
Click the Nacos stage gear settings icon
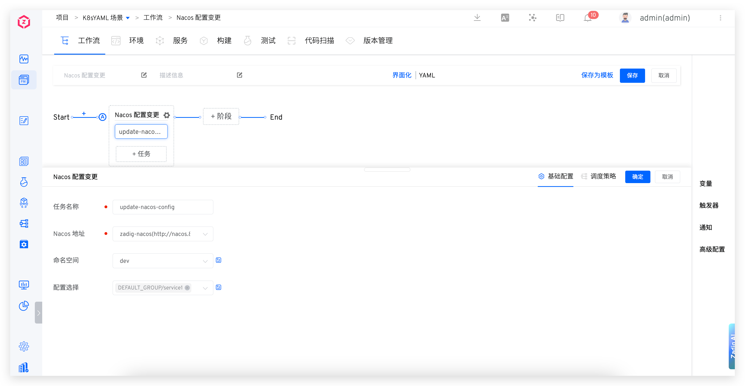pyautogui.click(x=167, y=115)
